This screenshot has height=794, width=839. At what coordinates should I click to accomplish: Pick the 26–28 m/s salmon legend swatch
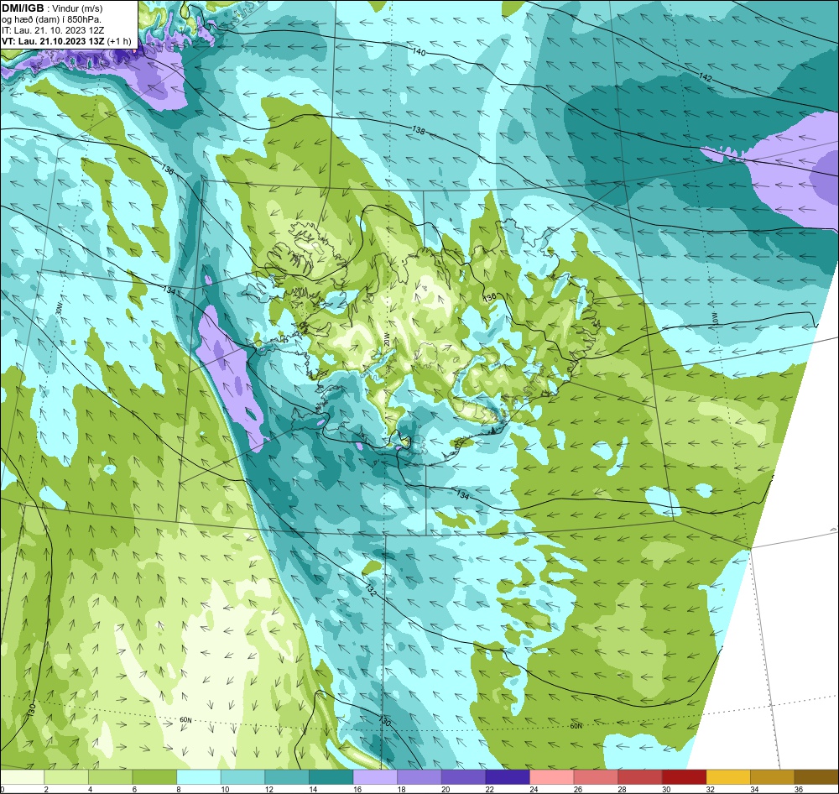coord(596,776)
